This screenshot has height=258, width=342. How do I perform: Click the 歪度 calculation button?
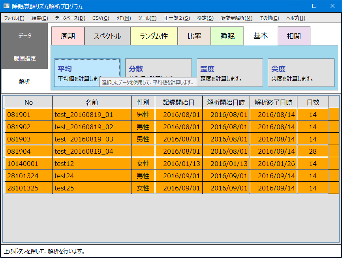click(x=230, y=72)
